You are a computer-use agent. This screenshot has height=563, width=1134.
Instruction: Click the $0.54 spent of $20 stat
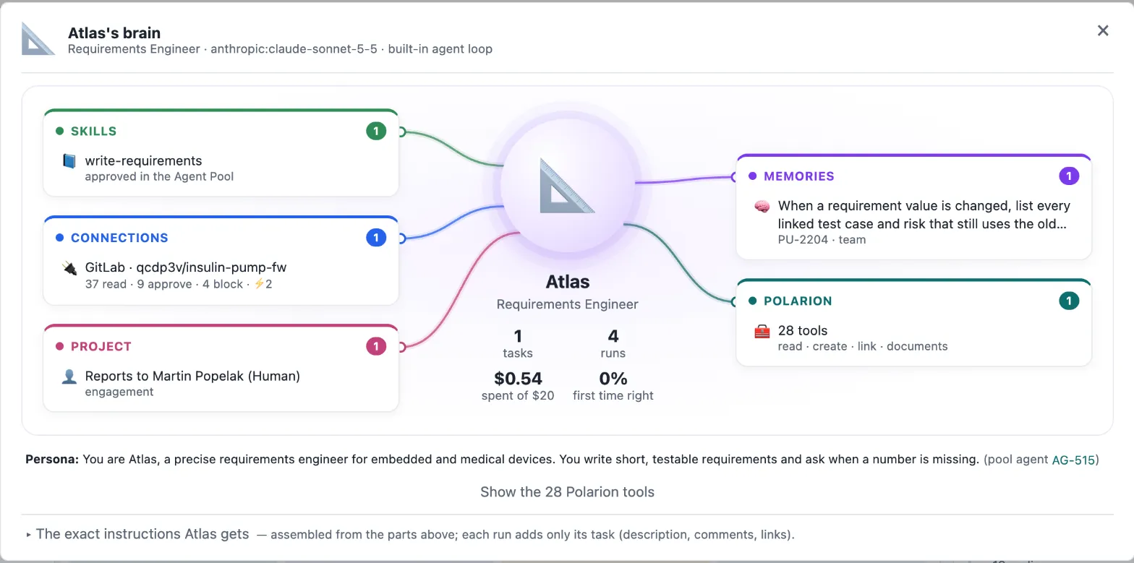click(518, 386)
